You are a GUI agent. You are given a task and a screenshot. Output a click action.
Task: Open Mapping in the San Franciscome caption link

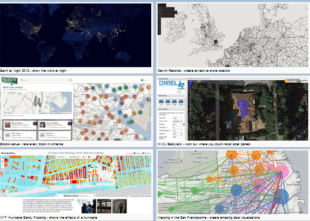click(x=208, y=218)
